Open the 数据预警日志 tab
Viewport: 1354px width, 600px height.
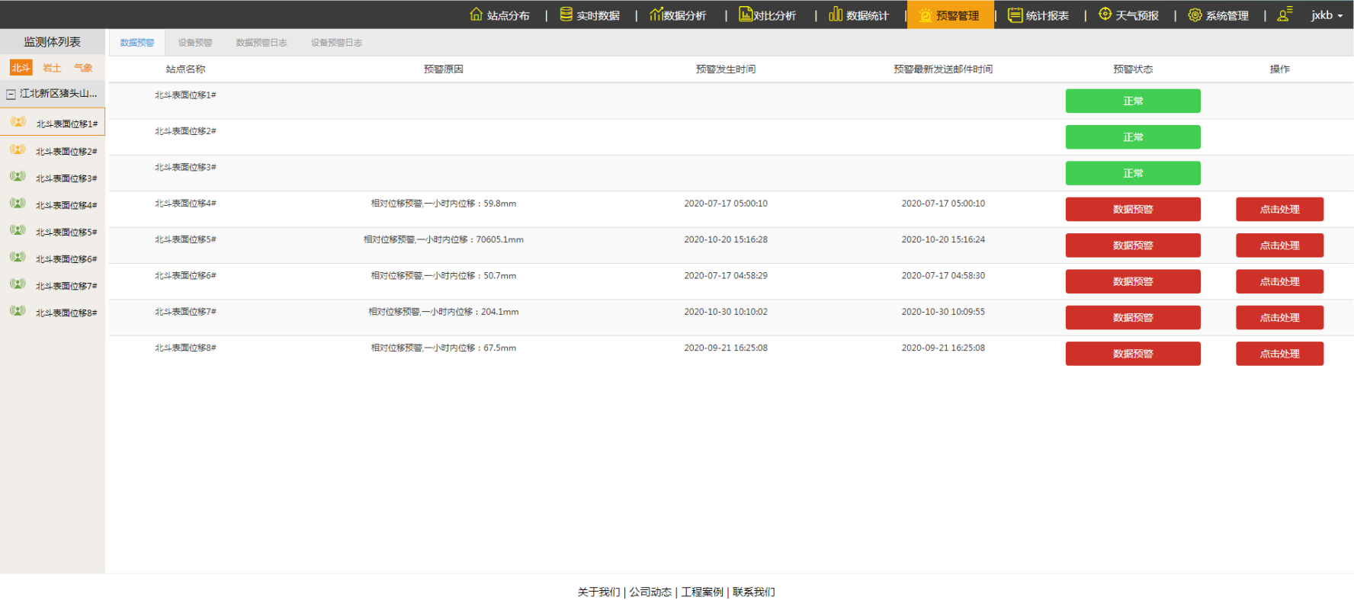261,43
